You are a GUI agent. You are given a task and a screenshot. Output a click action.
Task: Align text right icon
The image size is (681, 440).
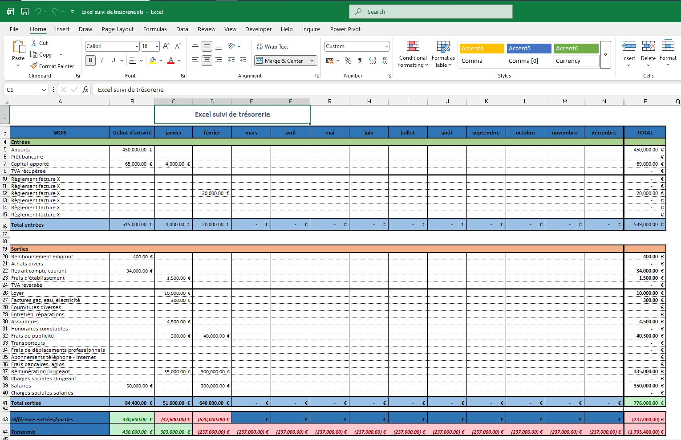219,61
